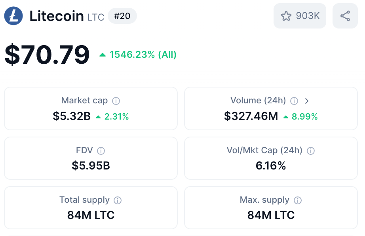Show Market cap info tooltip icon
Screen dimensions: 365x236
click(x=116, y=101)
